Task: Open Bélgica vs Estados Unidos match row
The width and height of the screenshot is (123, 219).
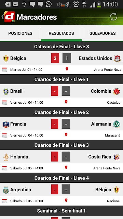Action: (61, 58)
